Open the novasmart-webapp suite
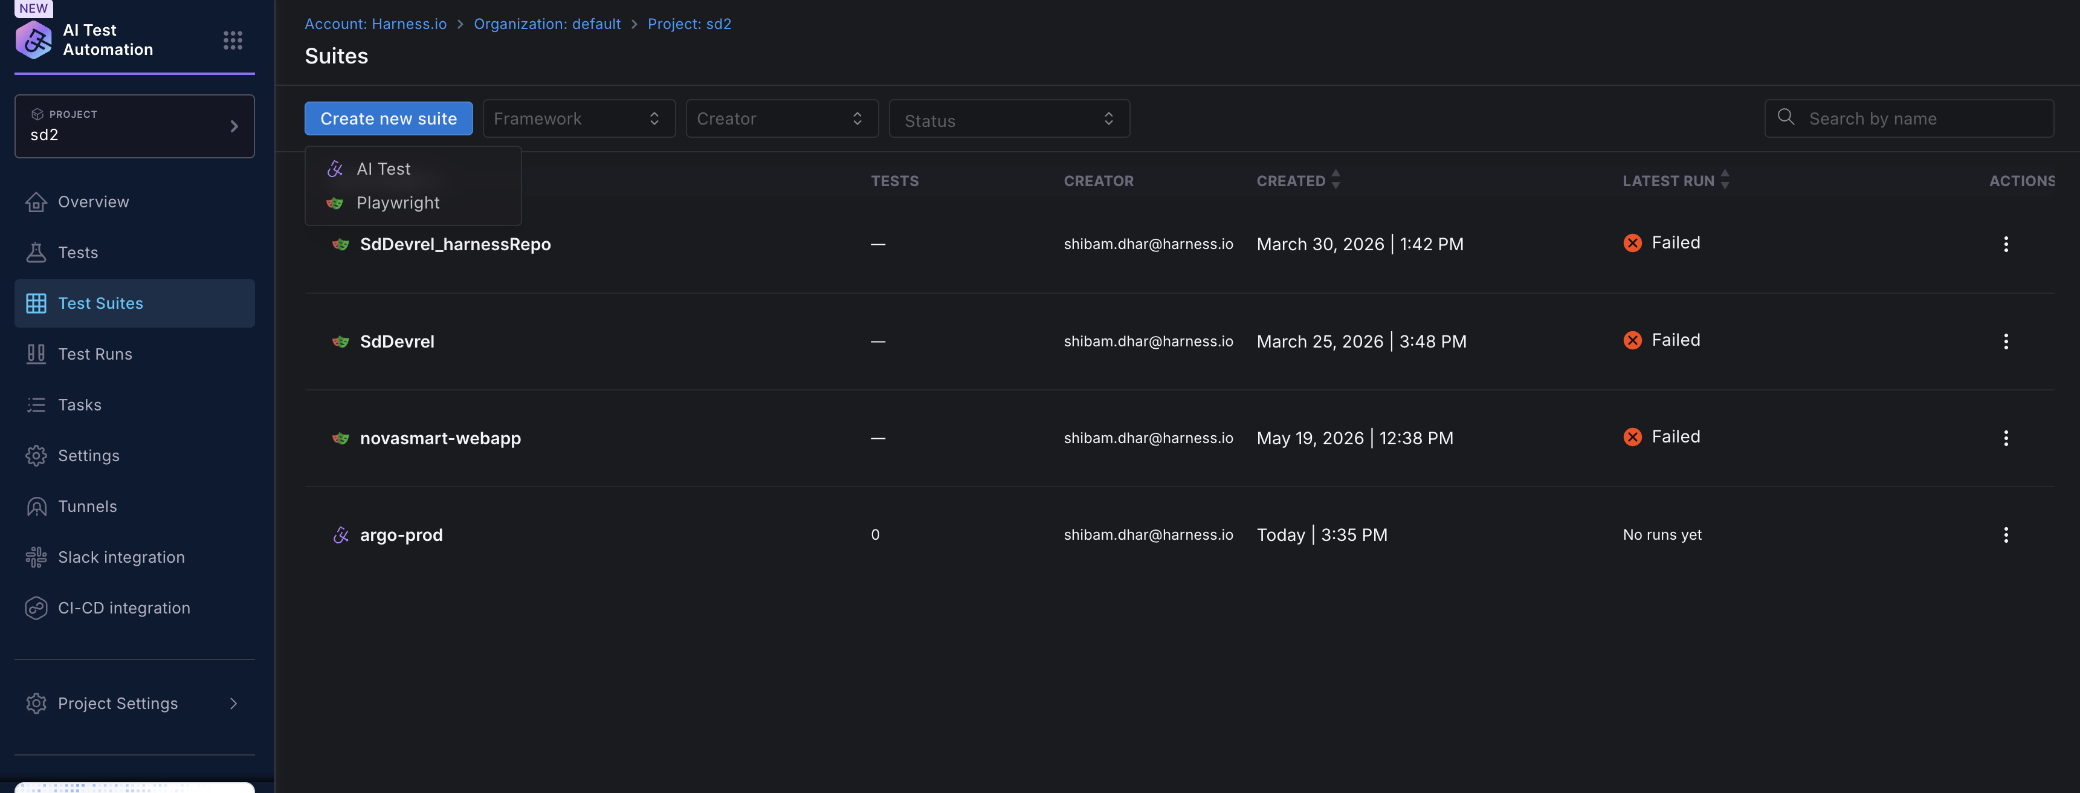Viewport: 2080px width, 793px height. pyautogui.click(x=440, y=438)
